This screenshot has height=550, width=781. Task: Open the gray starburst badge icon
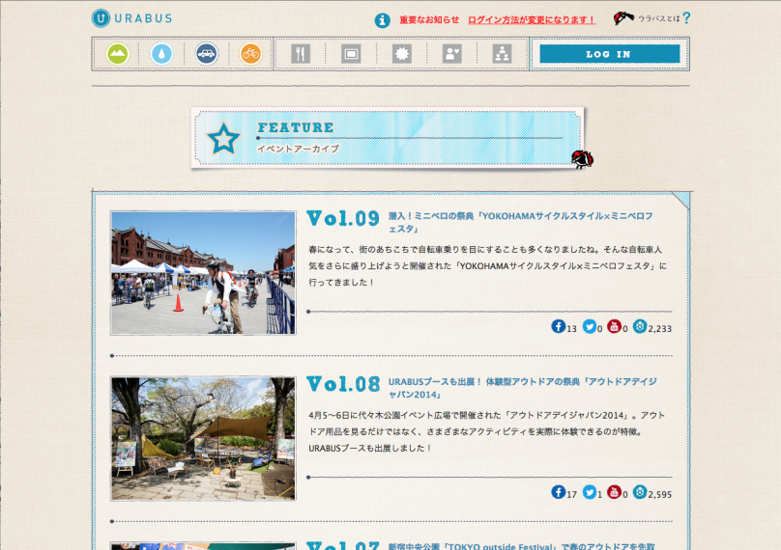coord(402,54)
